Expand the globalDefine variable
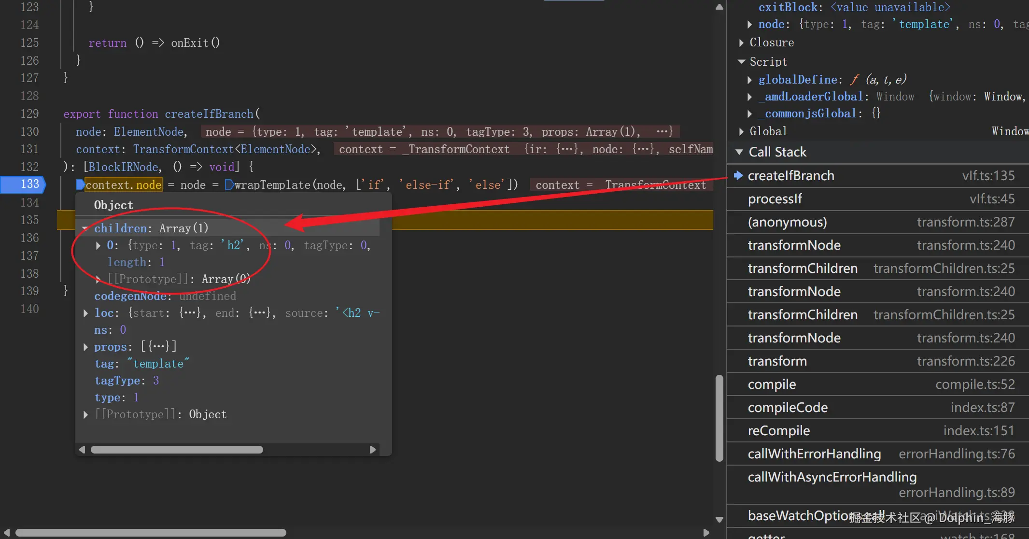The height and width of the screenshot is (539, 1029). tap(749, 80)
